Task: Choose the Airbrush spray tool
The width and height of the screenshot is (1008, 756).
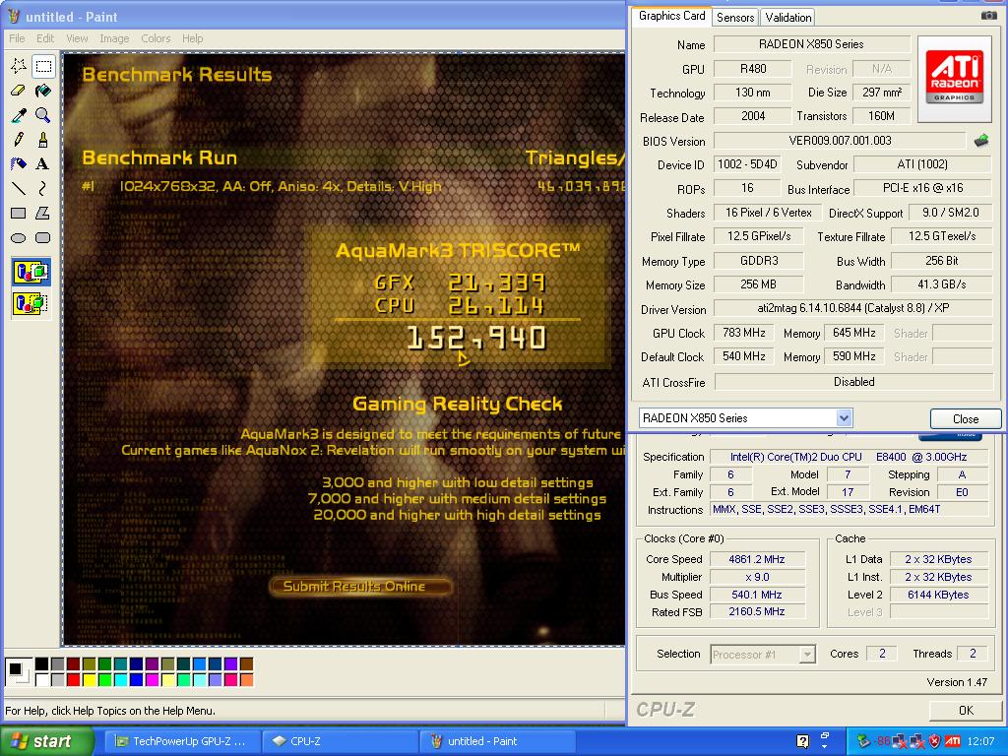Action: point(19,164)
